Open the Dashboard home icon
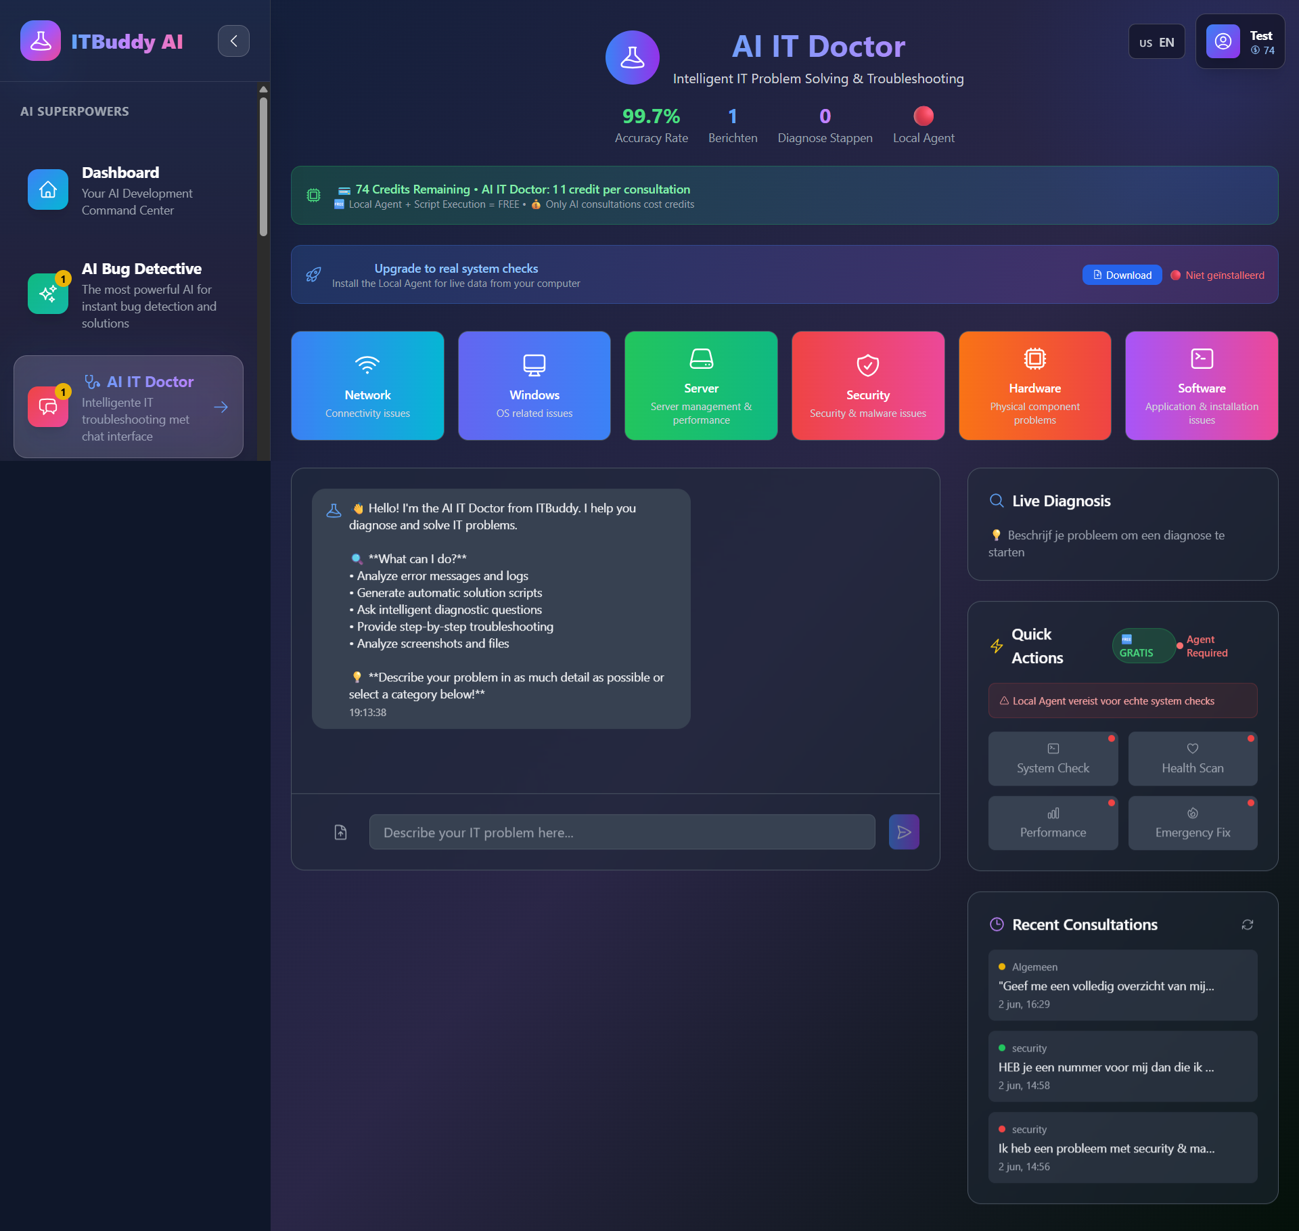This screenshot has height=1231, width=1299. coord(48,189)
